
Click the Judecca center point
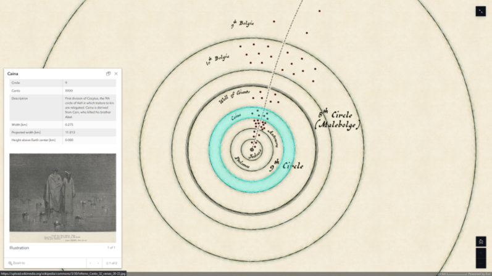(252, 150)
